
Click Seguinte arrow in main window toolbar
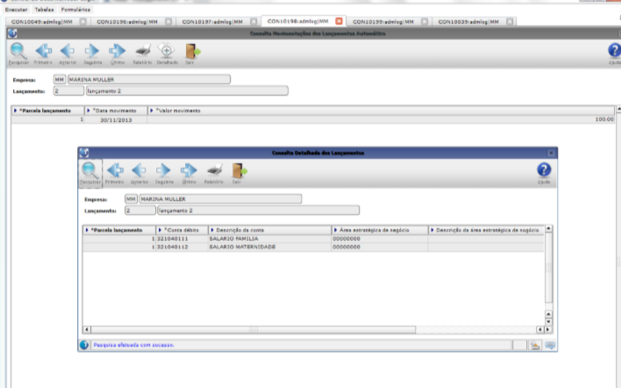92,54
